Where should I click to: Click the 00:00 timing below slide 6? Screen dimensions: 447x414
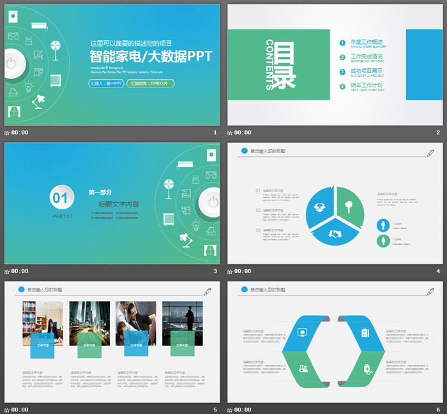coord(243,410)
